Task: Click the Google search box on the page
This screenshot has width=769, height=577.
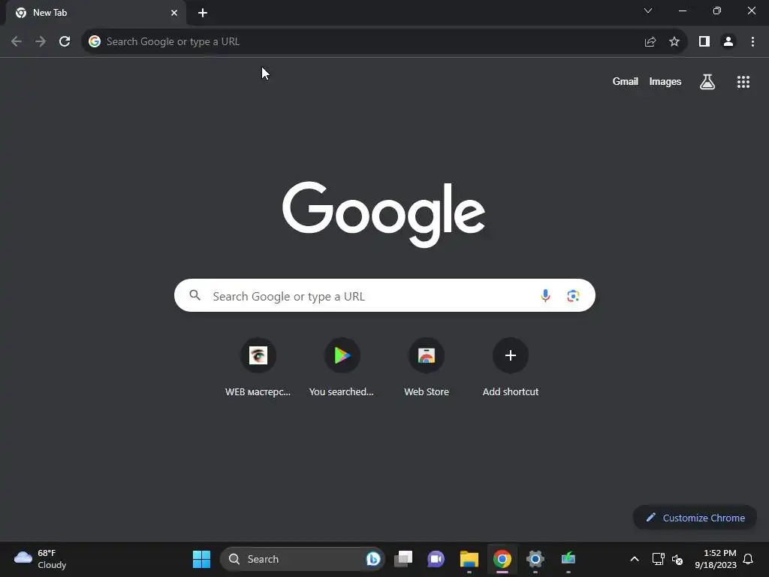Action: [x=384, y=295]
